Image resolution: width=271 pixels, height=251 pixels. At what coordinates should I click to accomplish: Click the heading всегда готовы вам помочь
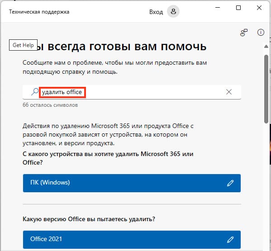pyautogui.click(x=127, y=46)
